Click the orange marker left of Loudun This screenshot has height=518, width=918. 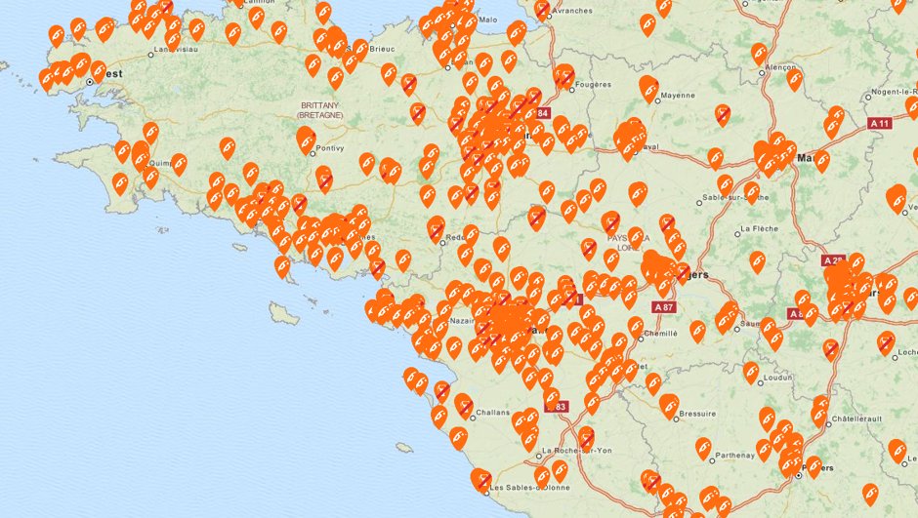(751, 372)
